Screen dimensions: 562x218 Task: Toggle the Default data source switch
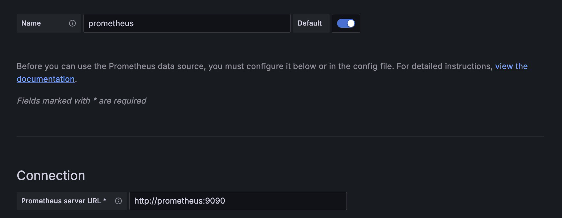[x=346, y=23]
